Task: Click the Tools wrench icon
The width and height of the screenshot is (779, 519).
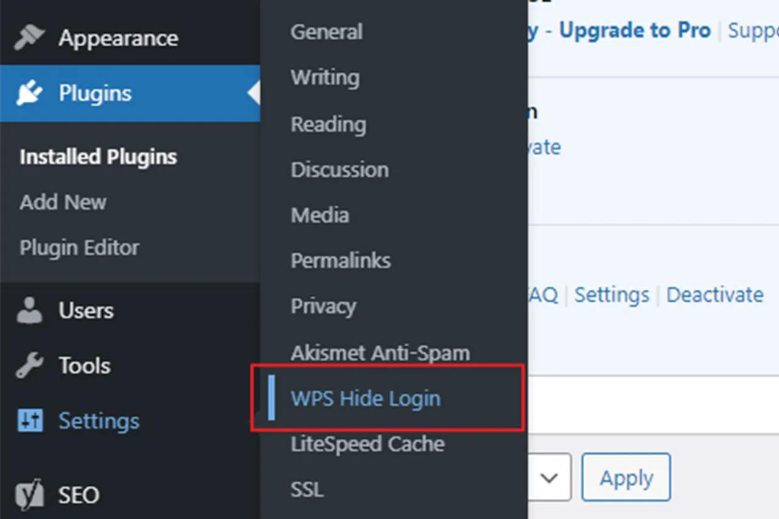Action: (x=29, y=366)
